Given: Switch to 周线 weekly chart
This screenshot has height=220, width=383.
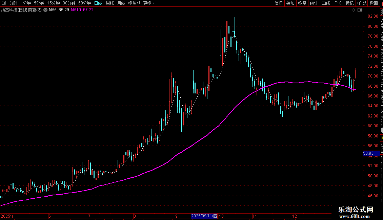Looking at the screenshot, I should [110, 3].
